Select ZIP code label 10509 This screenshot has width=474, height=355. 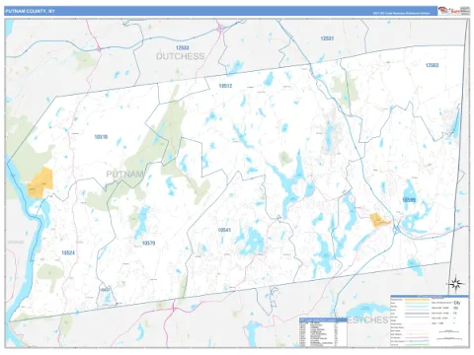[409, 200]
